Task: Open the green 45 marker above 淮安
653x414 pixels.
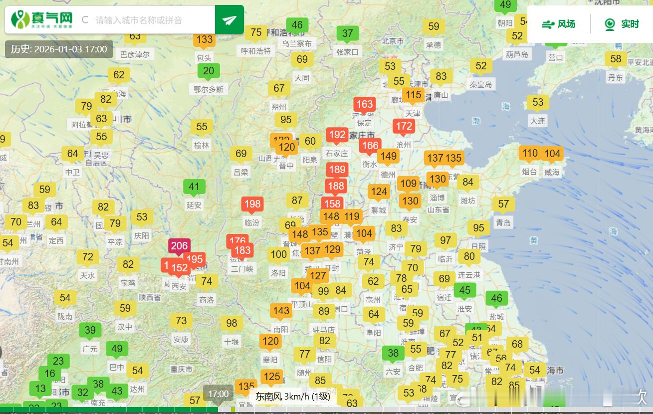Action: pyautogui.click(x=464, y=291)
